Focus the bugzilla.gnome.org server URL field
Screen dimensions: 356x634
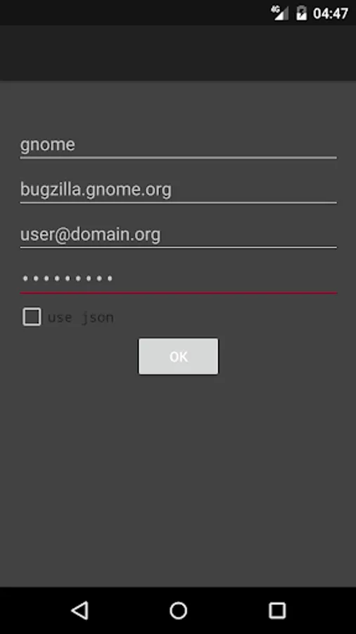coord(178,189)
